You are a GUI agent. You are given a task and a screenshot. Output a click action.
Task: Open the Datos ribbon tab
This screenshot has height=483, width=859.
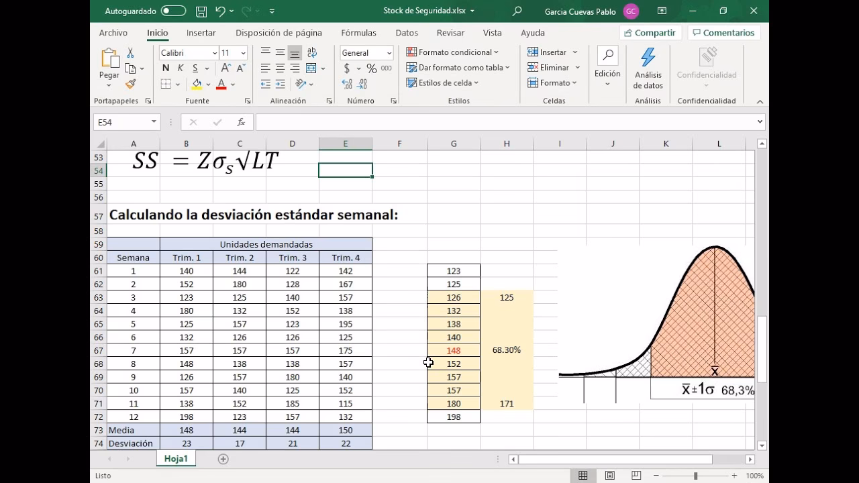point(407,32)
